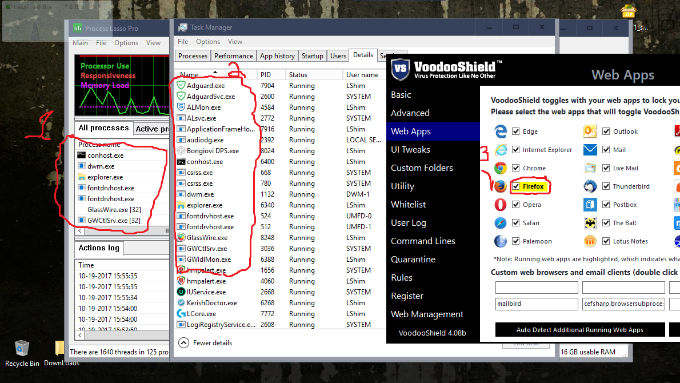Open Process Lasso Main menu

click(x=80, y=42)
